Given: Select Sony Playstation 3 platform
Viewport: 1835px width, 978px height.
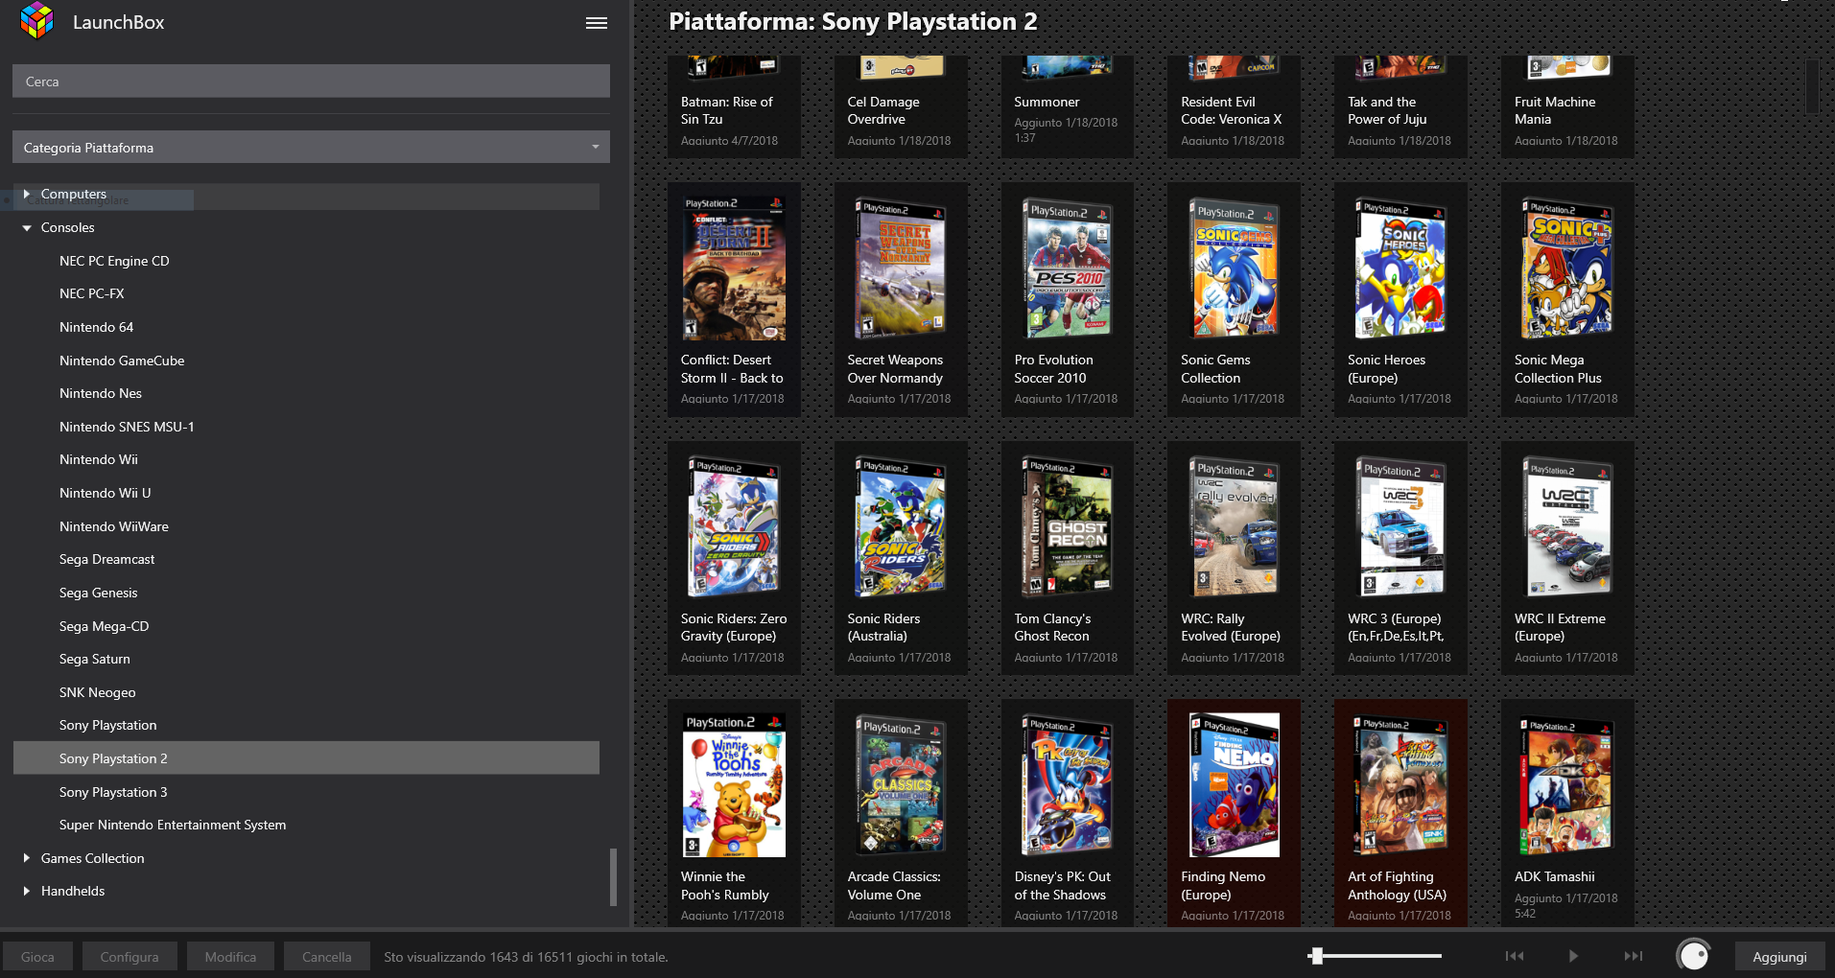Looking at the screenshot, I should click(x=113, y=792).
